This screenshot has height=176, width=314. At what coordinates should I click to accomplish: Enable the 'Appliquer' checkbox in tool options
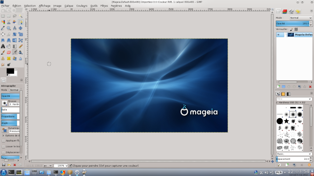(x=3, y=141)
